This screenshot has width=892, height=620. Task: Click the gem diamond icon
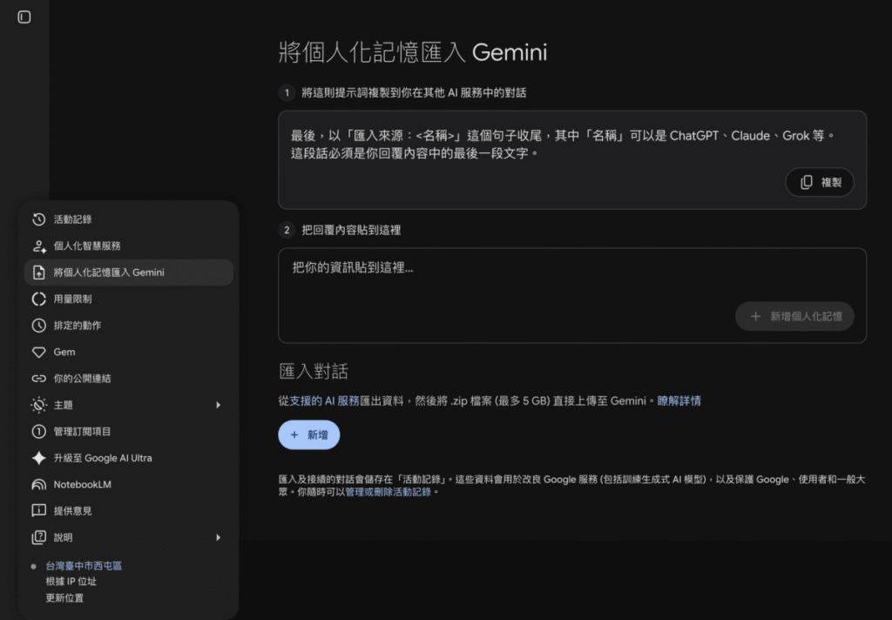pyautogui.click(x=38, y=352)
